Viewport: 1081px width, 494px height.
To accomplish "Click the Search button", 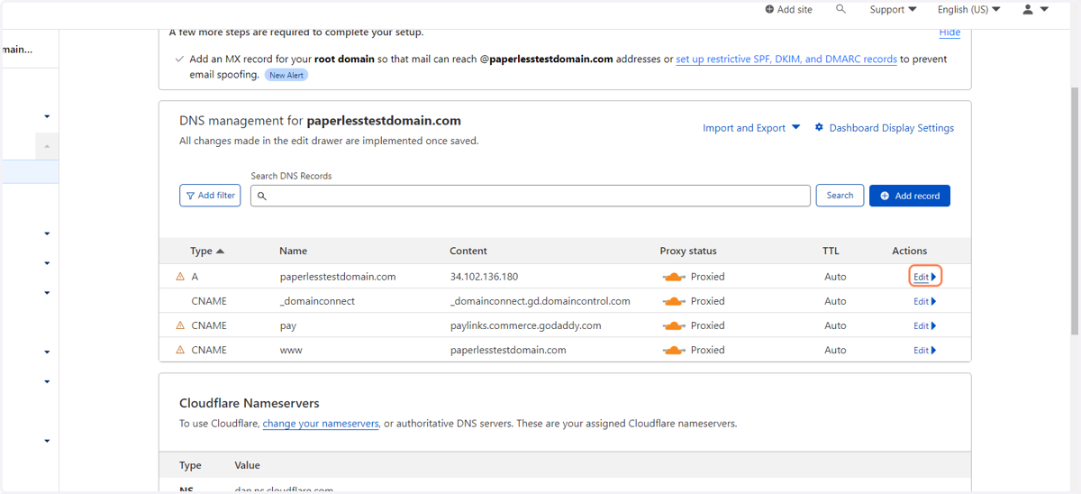I will [x=840, y=196].
